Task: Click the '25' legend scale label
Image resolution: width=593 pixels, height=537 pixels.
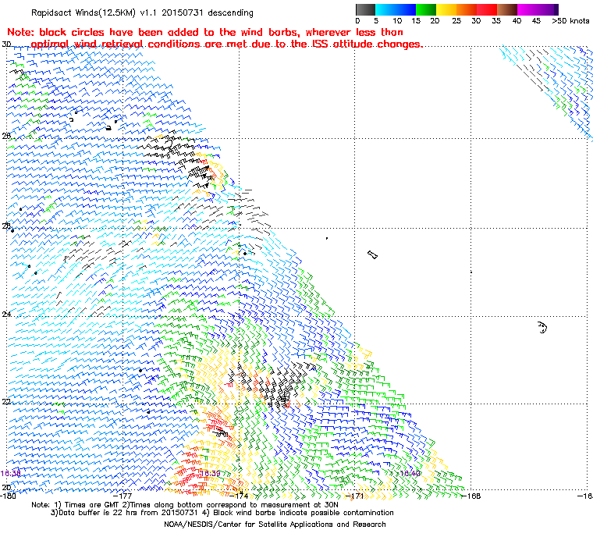Action: pyautogui.click(x=456, y=21)
